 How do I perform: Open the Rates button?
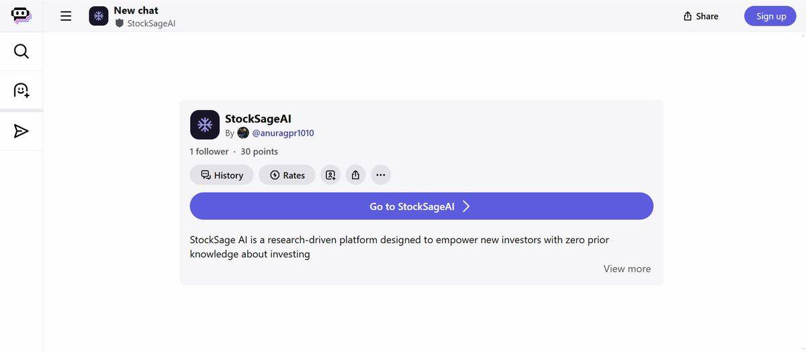(287, 175)
